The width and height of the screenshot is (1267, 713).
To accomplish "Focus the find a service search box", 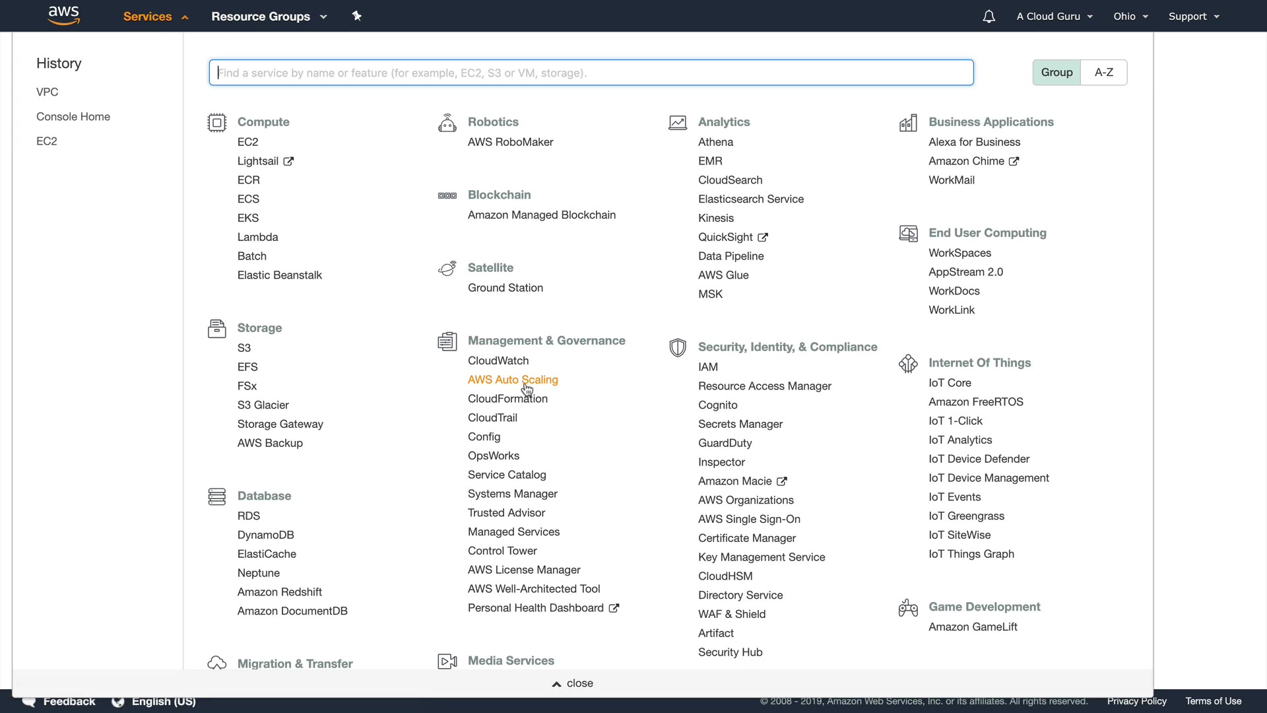I will pos(591,73).
